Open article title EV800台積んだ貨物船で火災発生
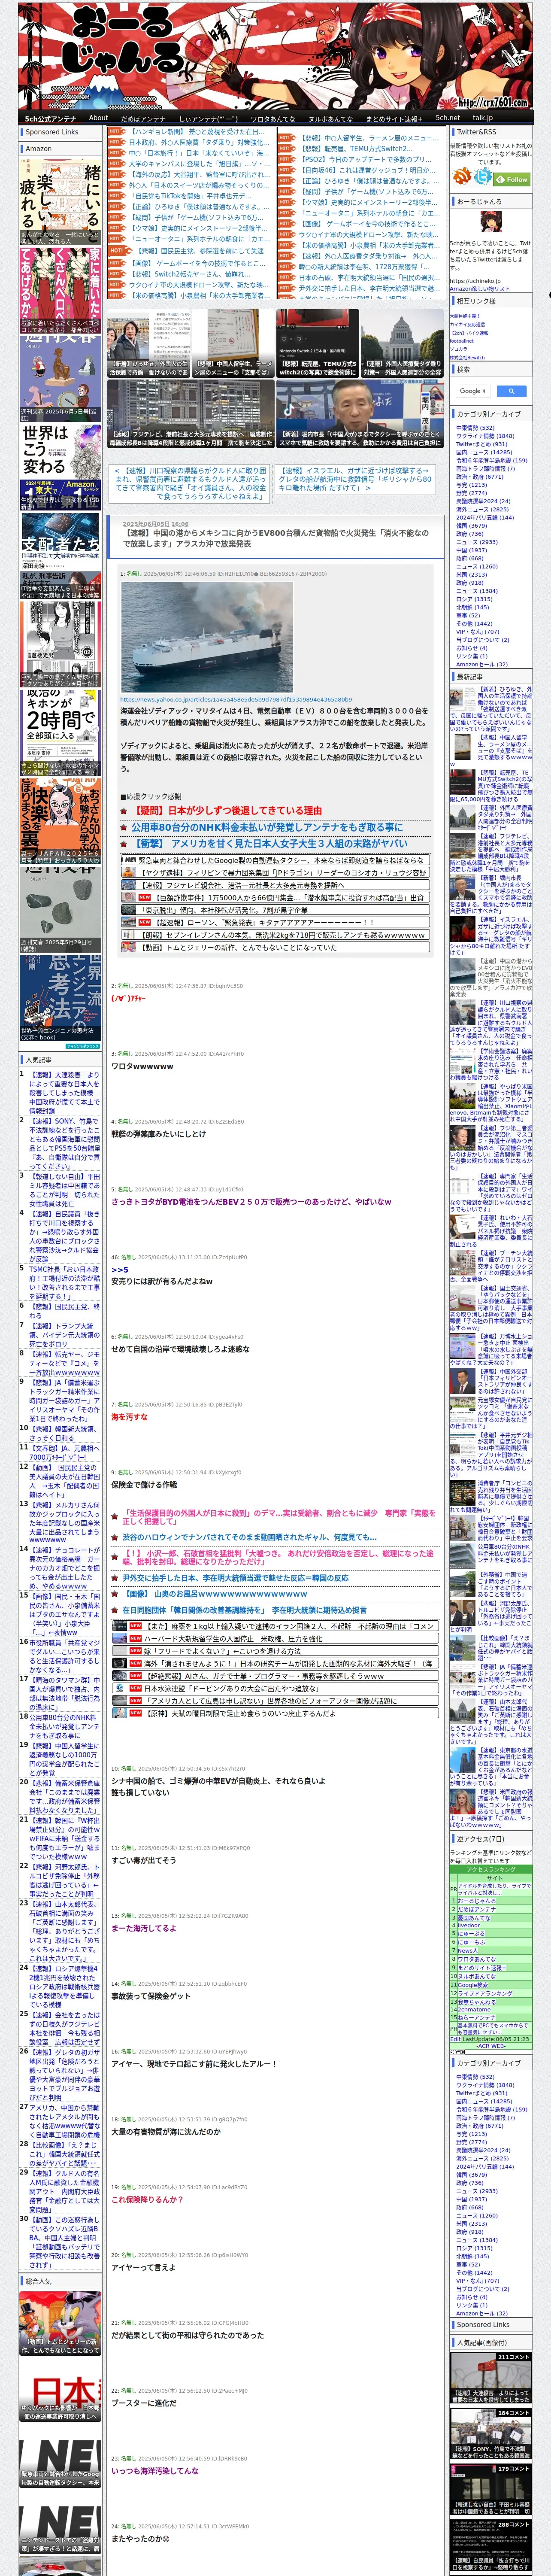 coord(276,538)
